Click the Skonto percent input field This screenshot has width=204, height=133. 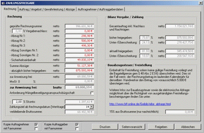coord(17,102)
